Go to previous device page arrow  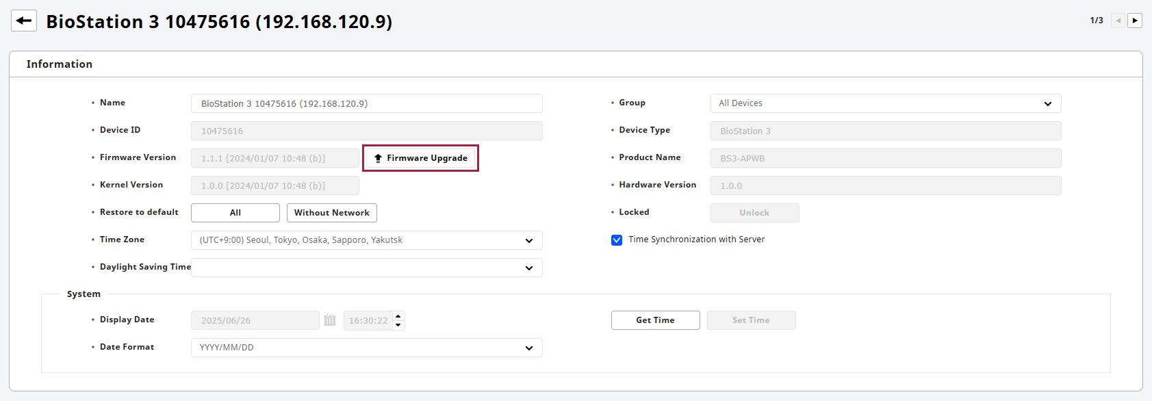tap(1118, 21)
